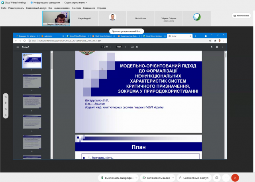Switch to the 'submission' browser tab
This screenshot has width=255, height=182.
click(x=52, y=36)
